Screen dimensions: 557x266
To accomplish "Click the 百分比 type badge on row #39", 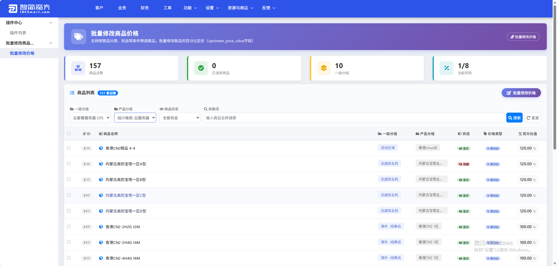I will (493, 180).
